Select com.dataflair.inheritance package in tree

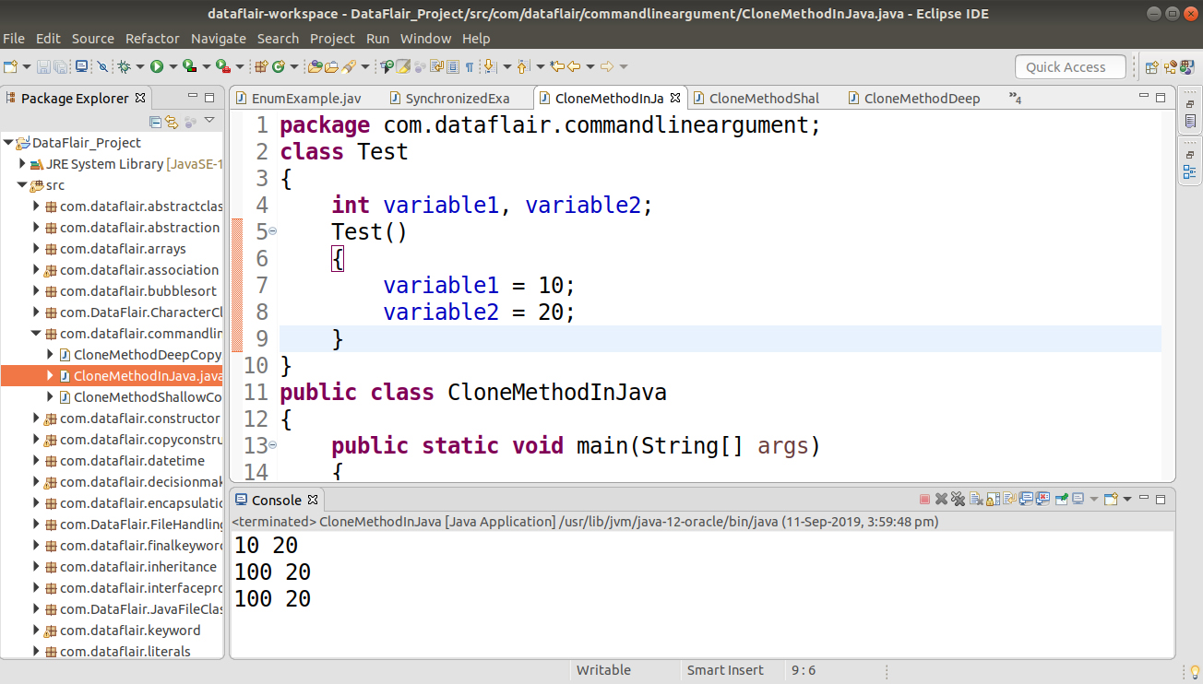pos(138,567)
